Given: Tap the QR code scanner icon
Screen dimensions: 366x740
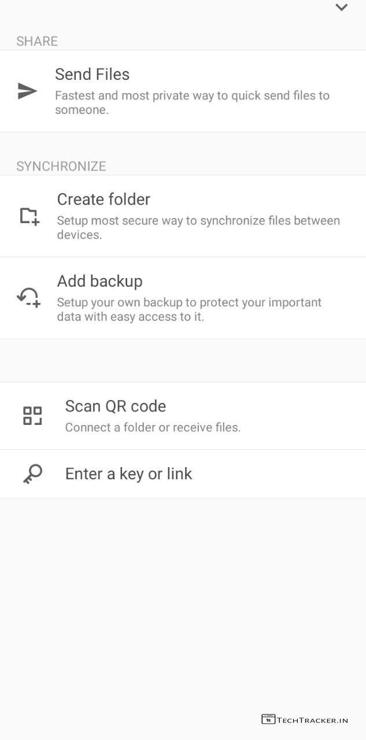Looking at the screenshot, I should click(x=32, y=416).
